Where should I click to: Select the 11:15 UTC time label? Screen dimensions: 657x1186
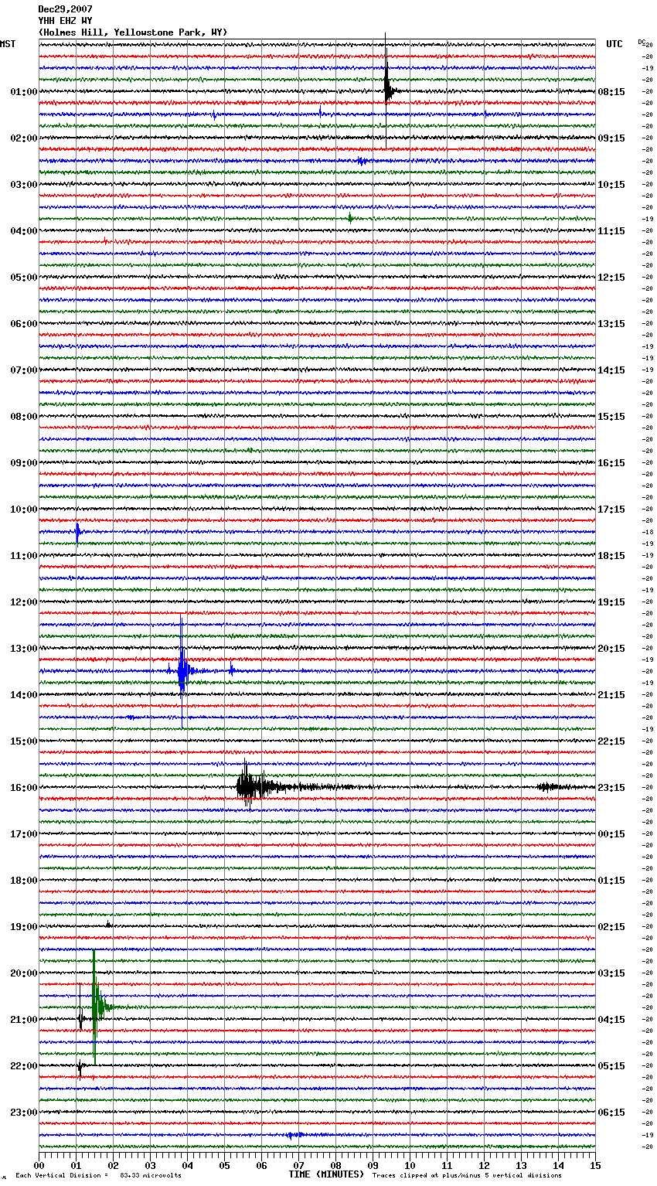pyautogui.click(x=611, y=231)
